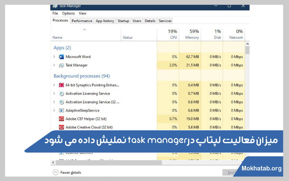Select the Processes tab
Viewport: 289px width, 181px height.
point(60,20)
